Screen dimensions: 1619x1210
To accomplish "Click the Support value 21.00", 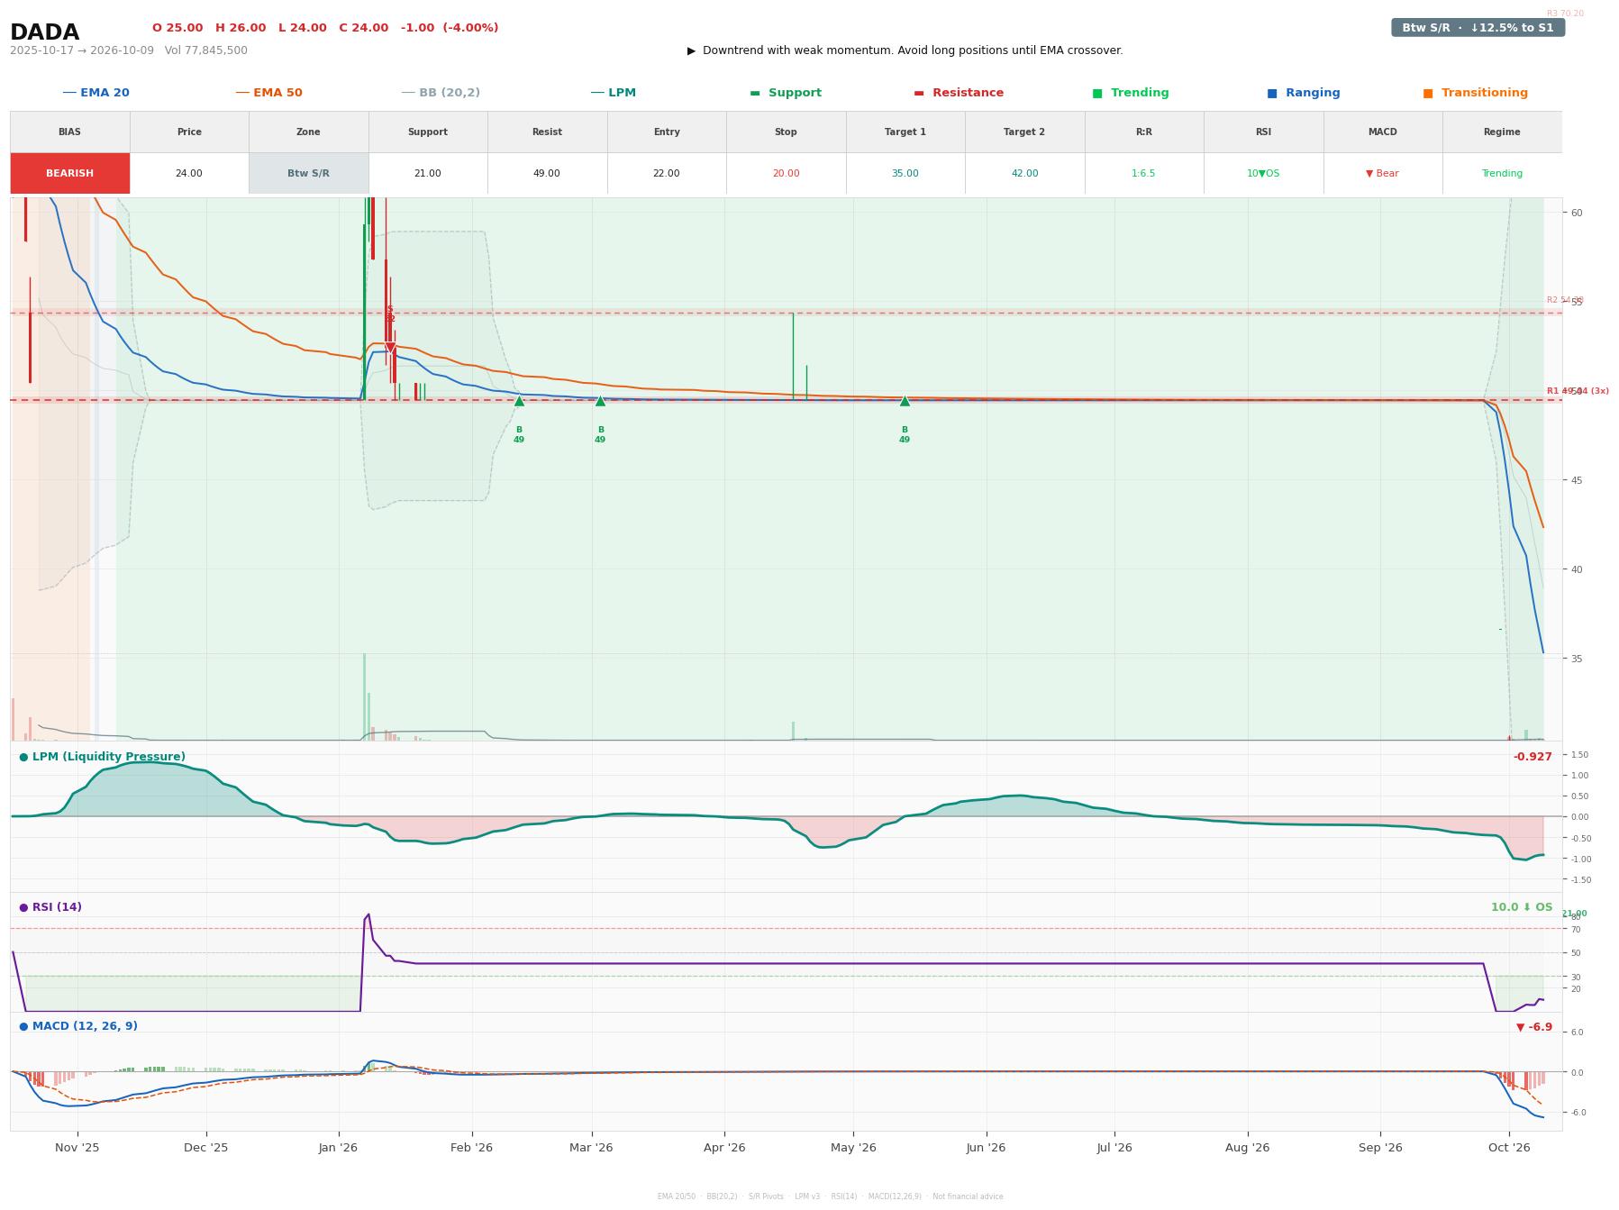I will coord(428,173).
